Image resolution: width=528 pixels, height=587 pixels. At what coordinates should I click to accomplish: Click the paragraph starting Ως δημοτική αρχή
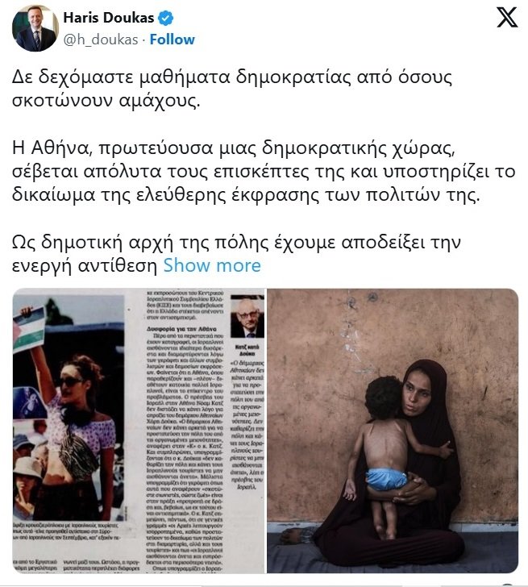(236, 254)
